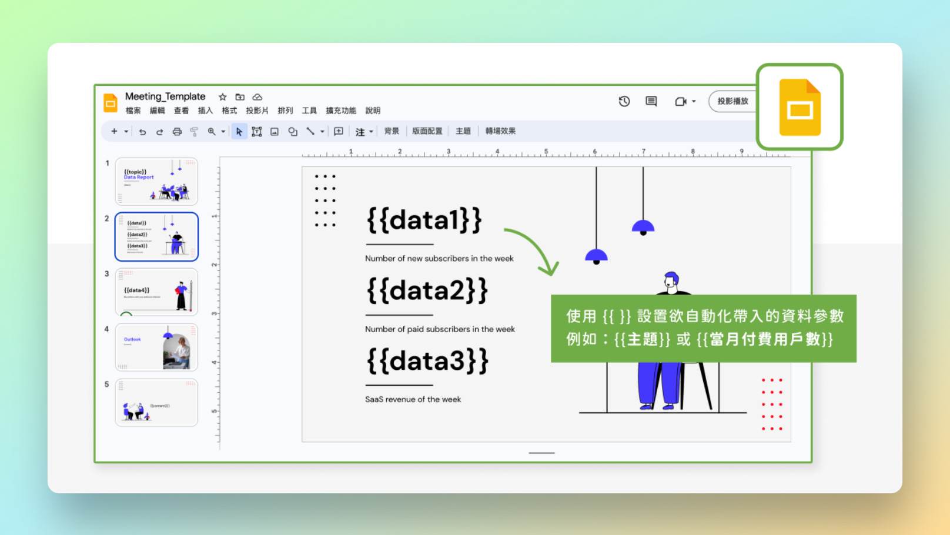This screenshot has width=950, height=535.
Task: Select the text box tool
Action: coord(257,132)
